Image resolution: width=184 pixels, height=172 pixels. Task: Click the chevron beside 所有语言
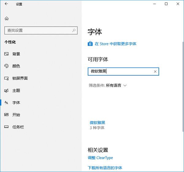125,85
